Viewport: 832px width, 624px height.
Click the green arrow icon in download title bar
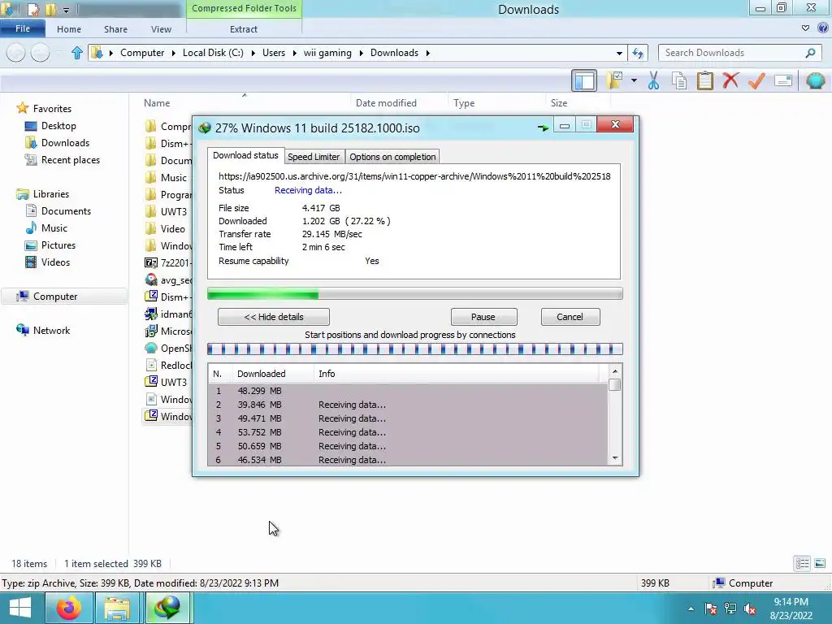click(542, 128)
